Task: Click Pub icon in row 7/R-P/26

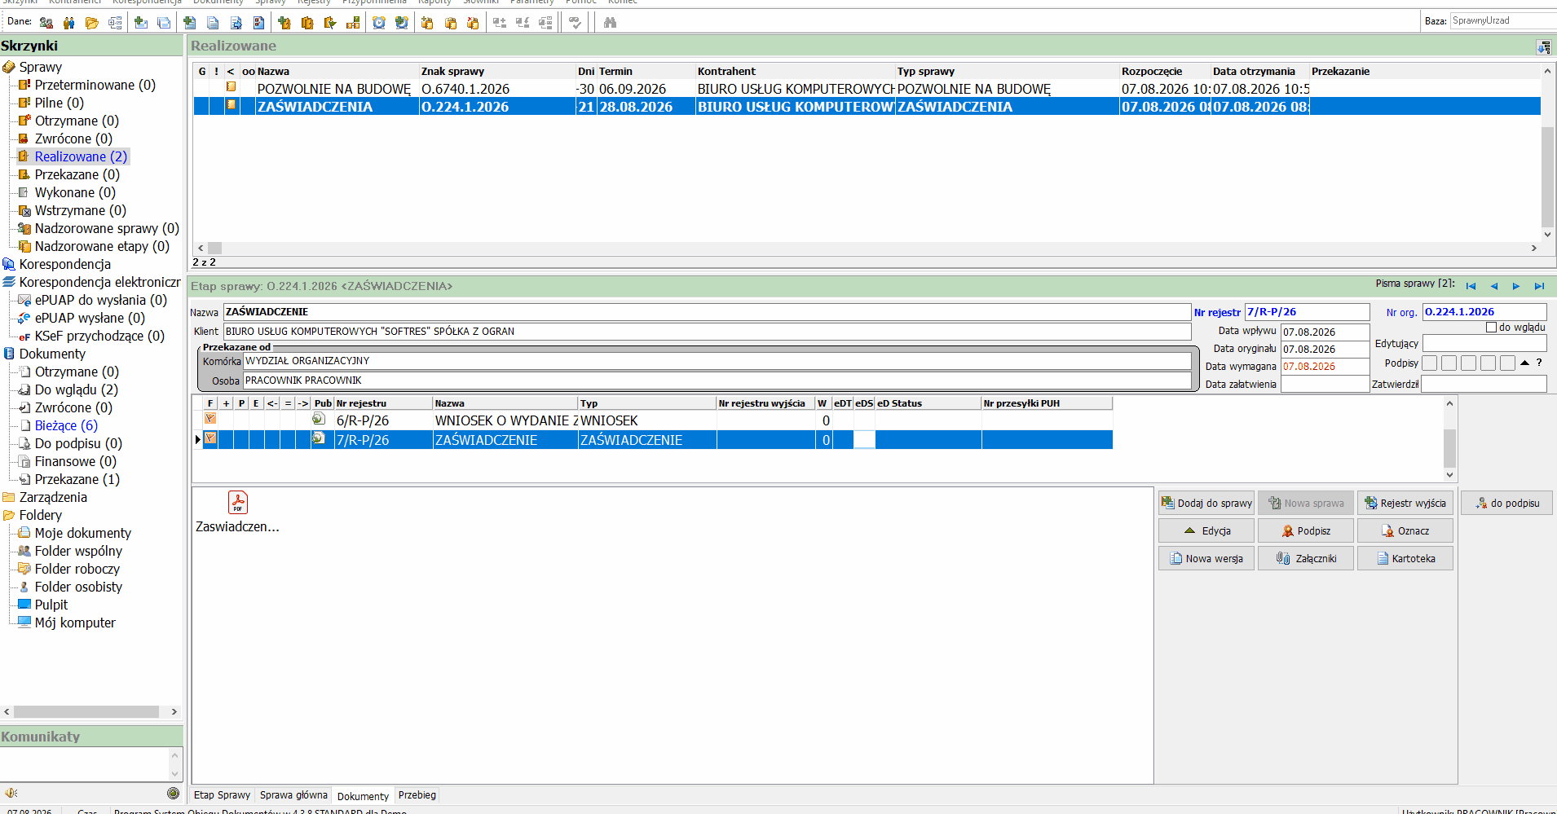Action: [x=319, y=438]
